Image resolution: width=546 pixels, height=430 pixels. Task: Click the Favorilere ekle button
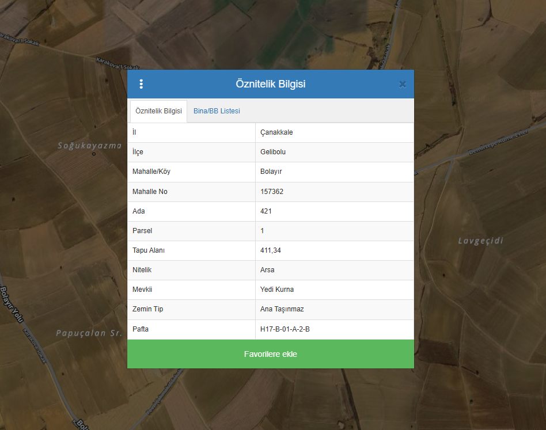(x=270, y=354)
